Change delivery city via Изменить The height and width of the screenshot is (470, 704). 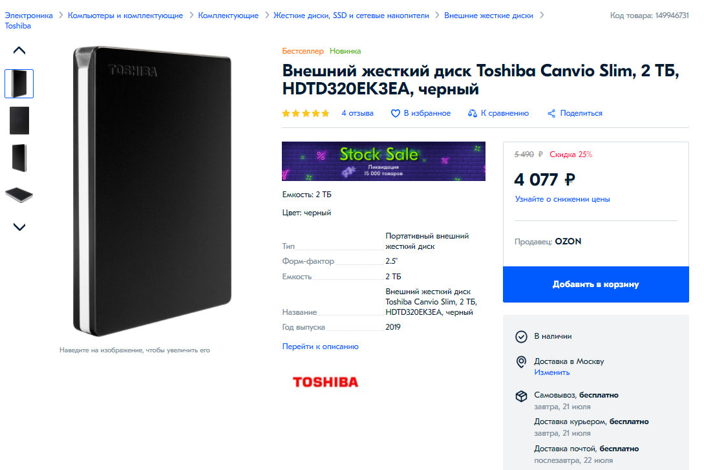coord(552,372)
